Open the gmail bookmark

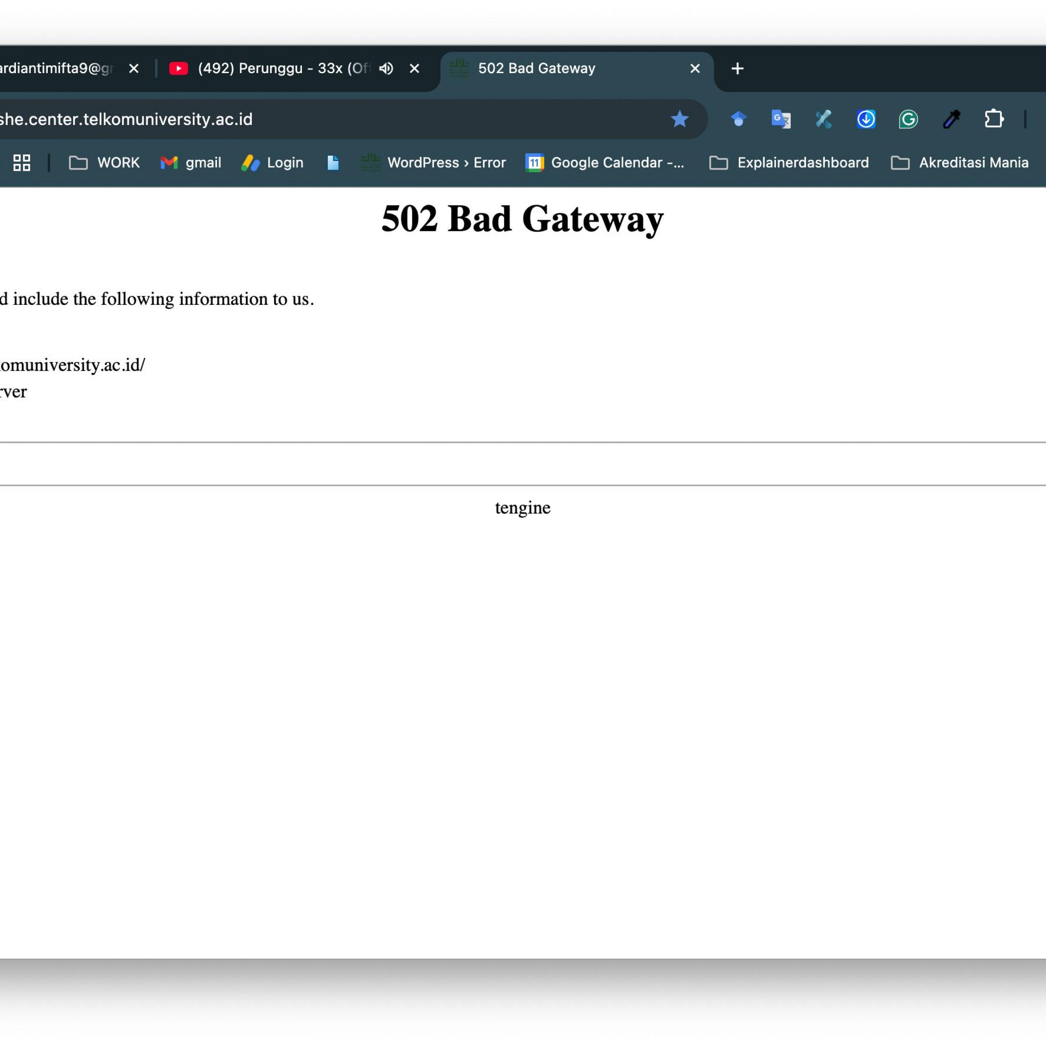(x=190, y=163)
